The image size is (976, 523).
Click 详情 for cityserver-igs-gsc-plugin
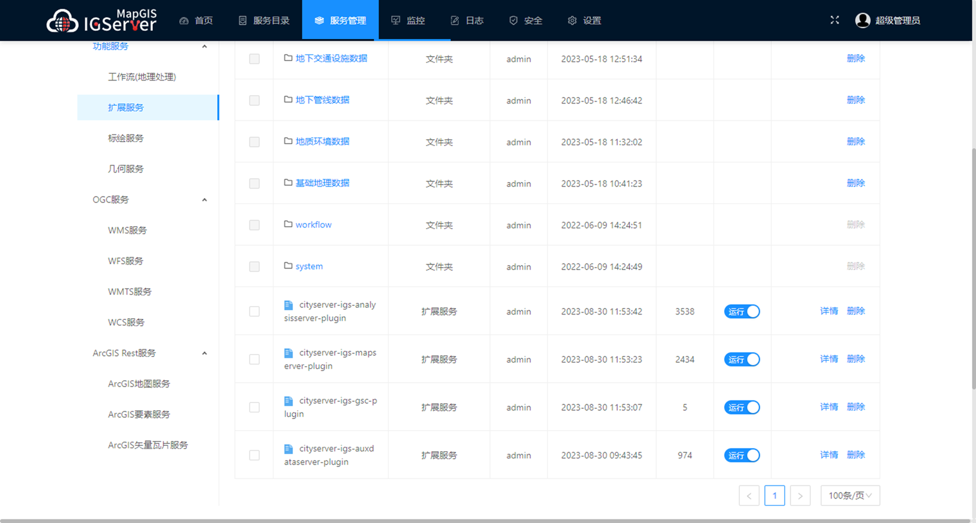[x=829, y=407]
